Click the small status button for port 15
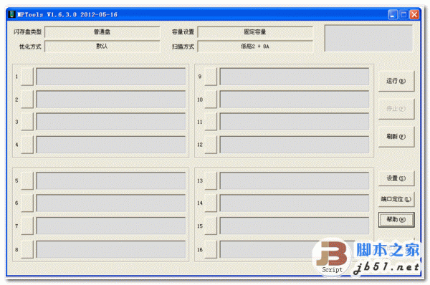Viewport: 430px width, 285px height. point(211,226)
